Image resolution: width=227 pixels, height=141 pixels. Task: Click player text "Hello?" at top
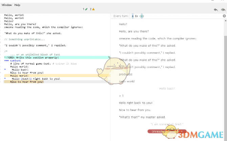123,24
